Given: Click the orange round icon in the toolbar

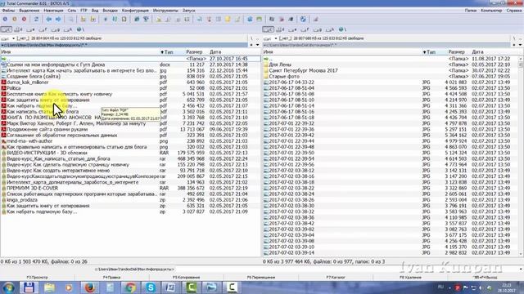Looking at the screenshot, I should (15, 19).
